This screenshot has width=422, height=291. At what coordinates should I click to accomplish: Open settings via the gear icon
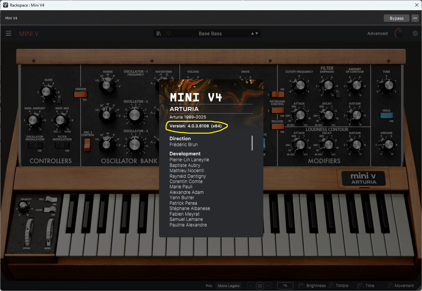[x=415, y=34]
